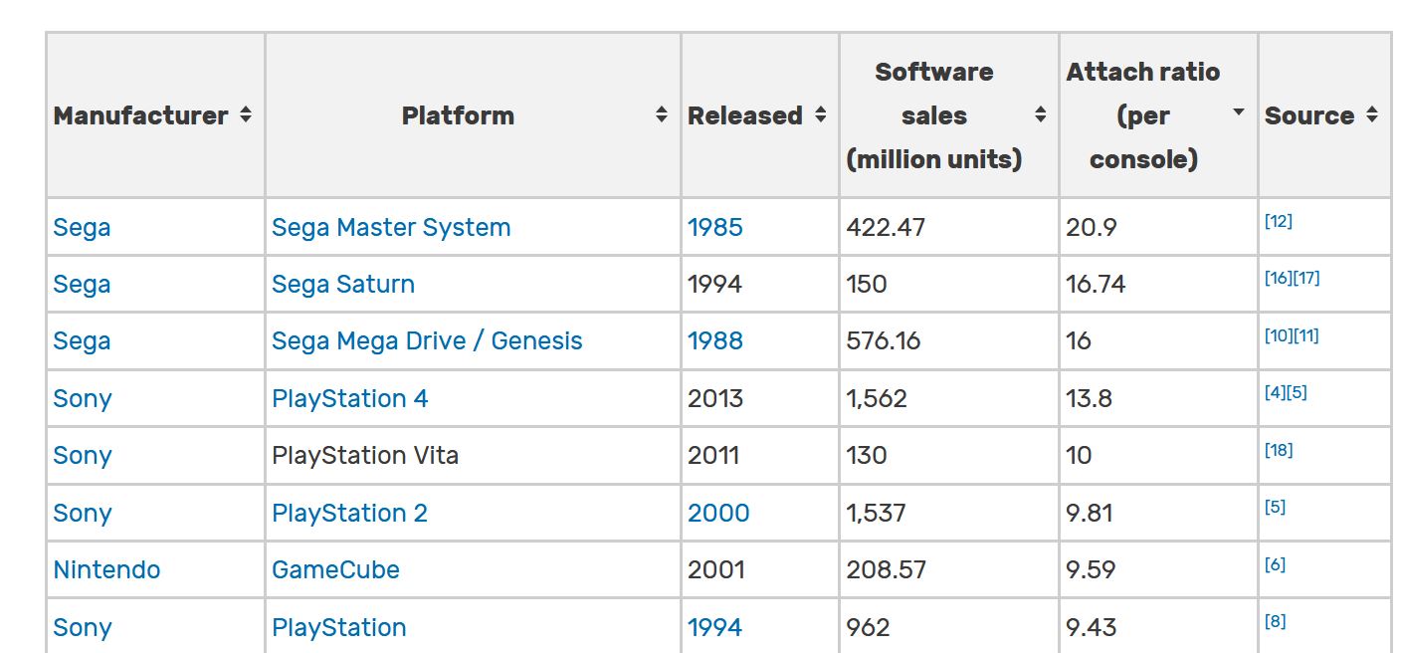Viewport: 1402px width, 653px height.
Task: Open citation [5] in PlayStation 2 row
Action: point(1275,507)
